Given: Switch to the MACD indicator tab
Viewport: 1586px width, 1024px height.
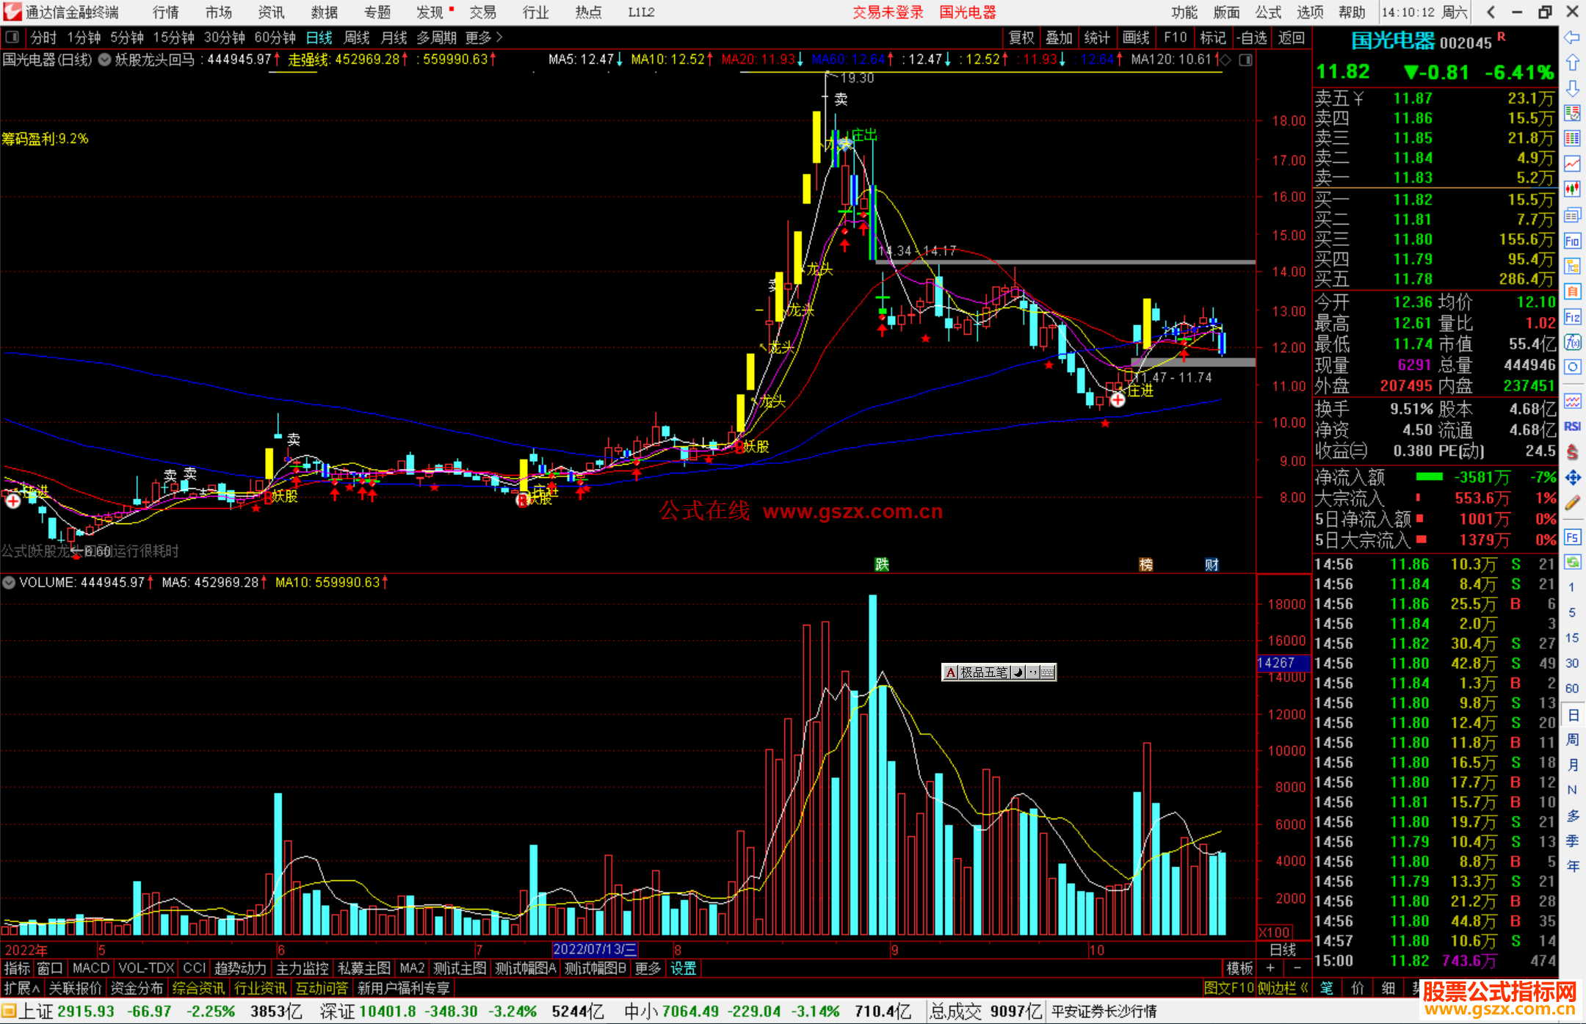Looking at the screenshot, I should [x=90, y=968].
